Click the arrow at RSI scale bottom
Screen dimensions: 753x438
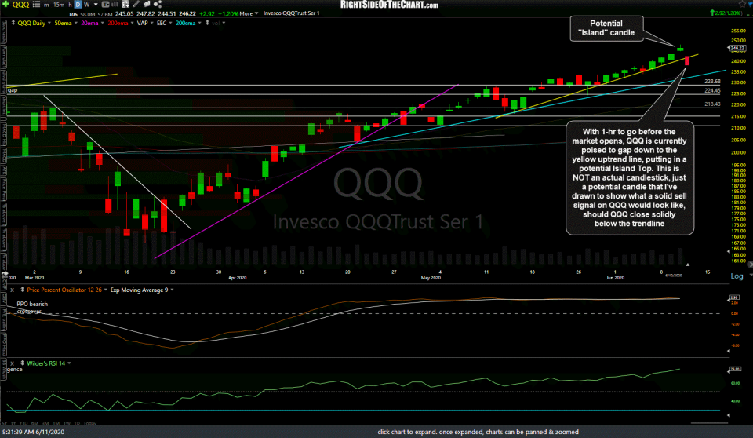729,415
